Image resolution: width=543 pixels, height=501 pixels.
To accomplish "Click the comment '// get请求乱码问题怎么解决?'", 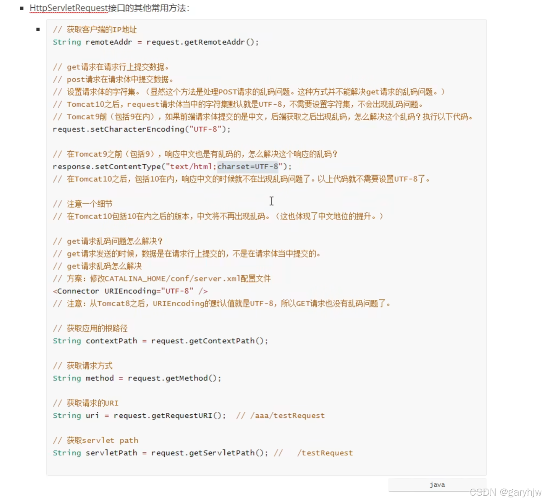I will coord(108,241).
